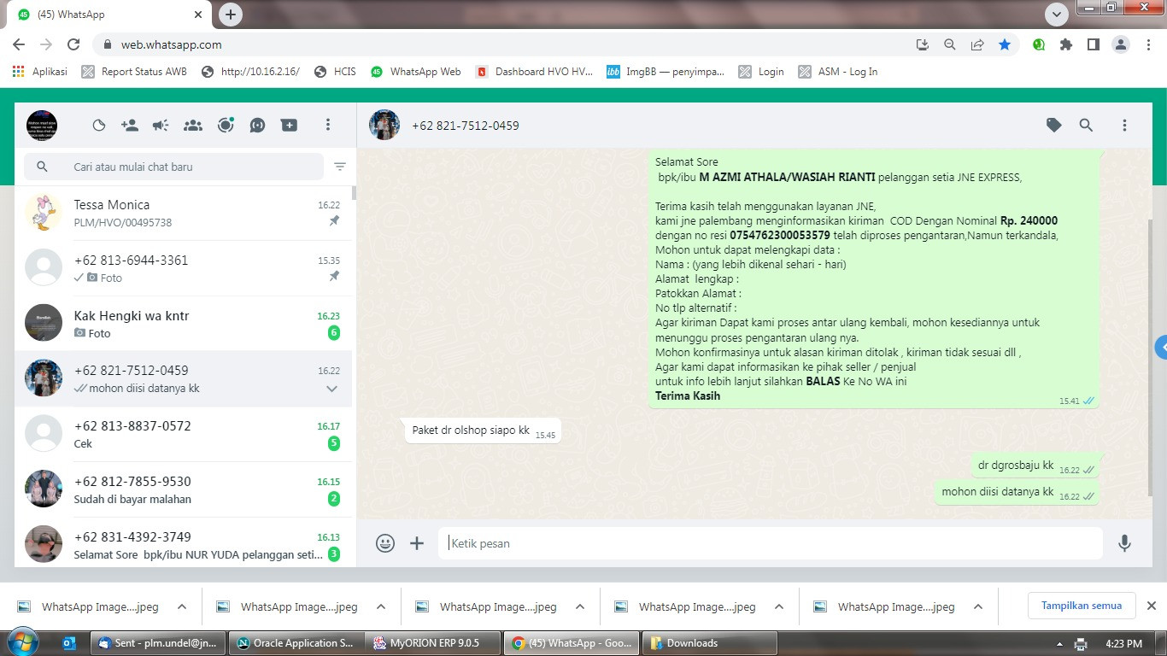Close the downloads bar

1151,606
